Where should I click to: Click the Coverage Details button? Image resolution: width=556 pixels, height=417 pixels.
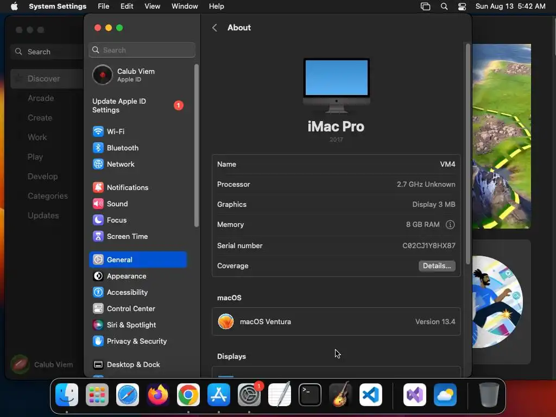[x=437, y=266]
